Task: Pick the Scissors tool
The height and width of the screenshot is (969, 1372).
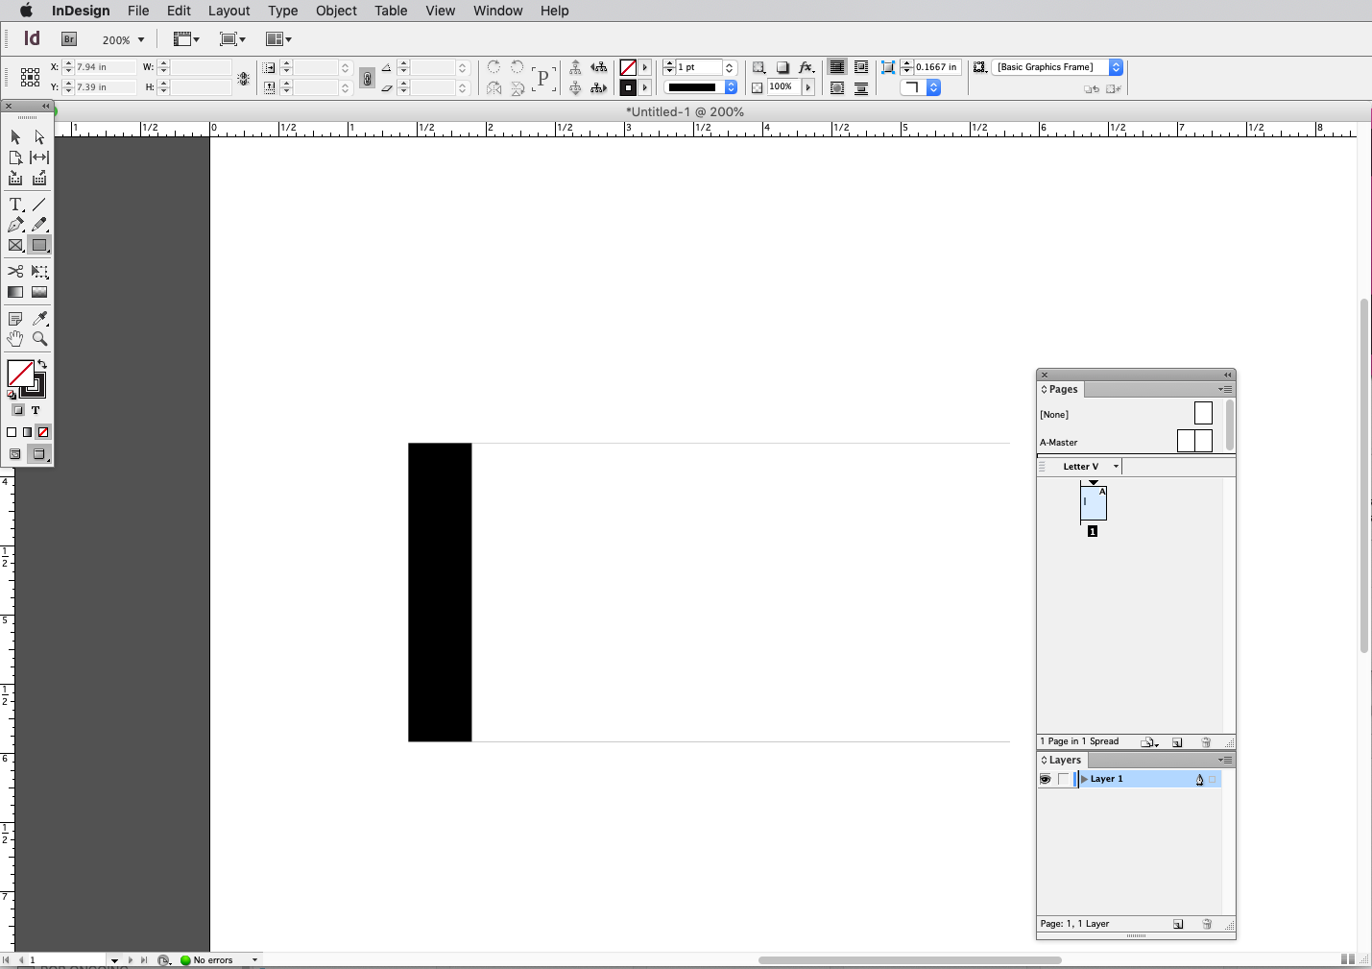Action: (15, 272)
